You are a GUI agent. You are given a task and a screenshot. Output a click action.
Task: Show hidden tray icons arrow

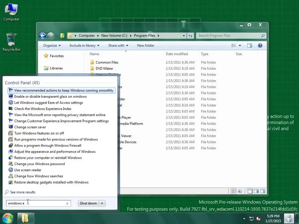click(x=244, y=218)
